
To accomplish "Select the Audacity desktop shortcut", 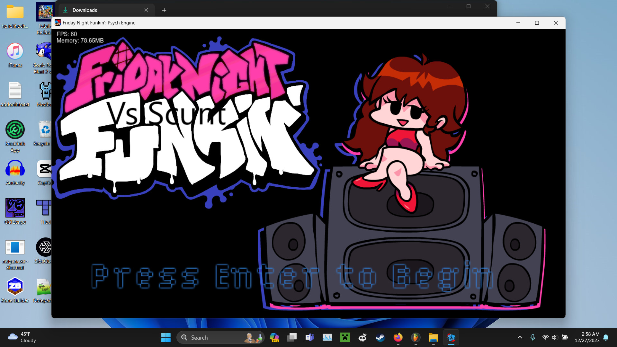I will click(x=15, y=173).
